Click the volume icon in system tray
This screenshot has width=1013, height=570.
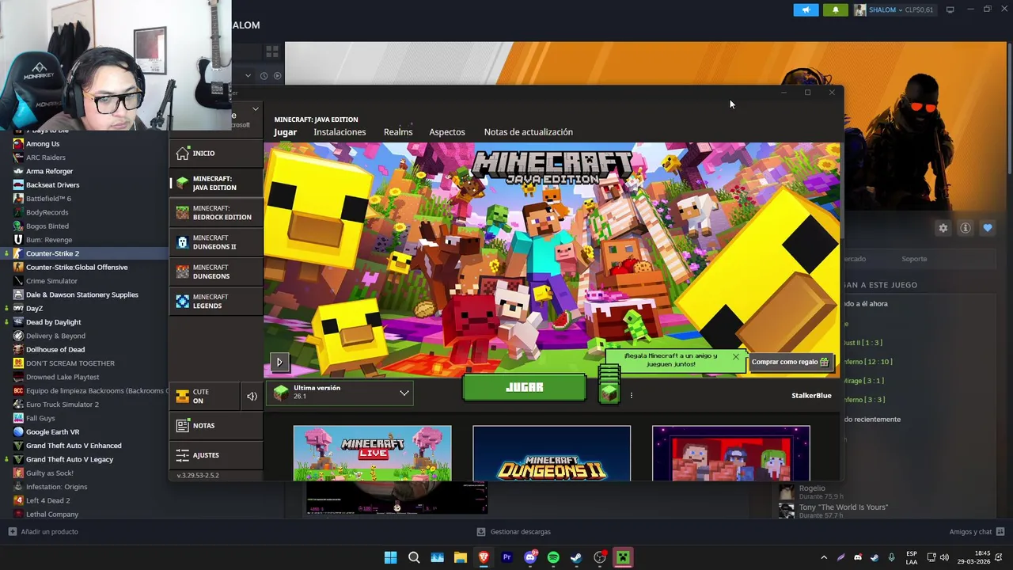point(944,558)
